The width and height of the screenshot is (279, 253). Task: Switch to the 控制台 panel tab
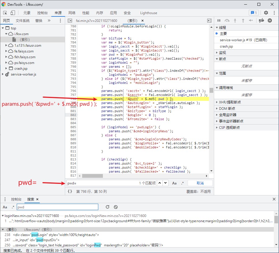coord(42,13)
